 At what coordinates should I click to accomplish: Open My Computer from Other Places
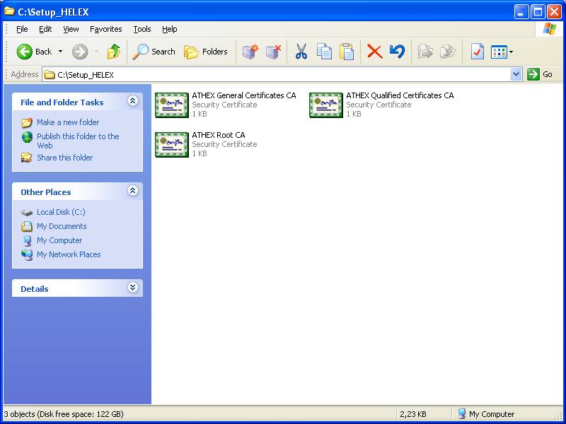[x=59, y=240]
